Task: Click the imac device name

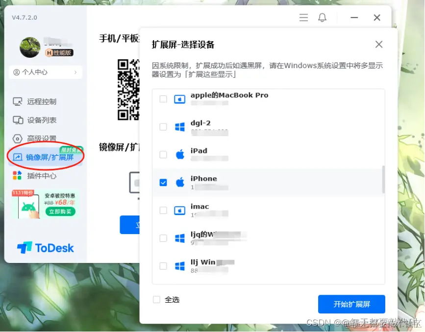Action: pos(200,207)
